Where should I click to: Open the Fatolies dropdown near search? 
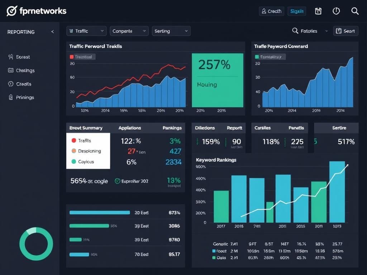[x=309, y=31]
